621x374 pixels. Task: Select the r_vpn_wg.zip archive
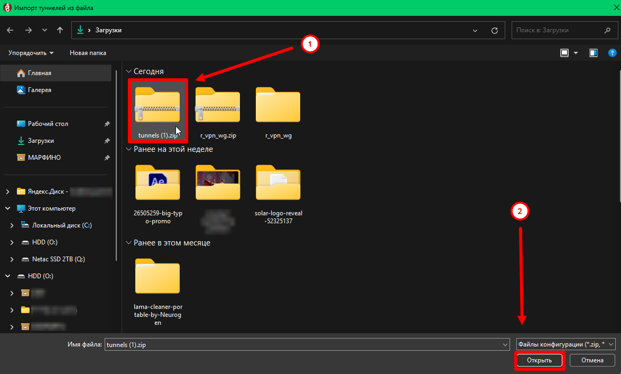point(218,110)
